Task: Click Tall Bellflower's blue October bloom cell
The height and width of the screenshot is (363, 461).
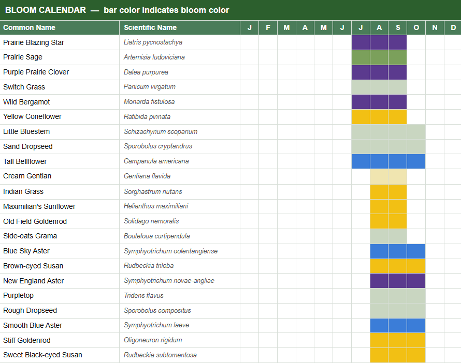Action: (x=416, y=161)
